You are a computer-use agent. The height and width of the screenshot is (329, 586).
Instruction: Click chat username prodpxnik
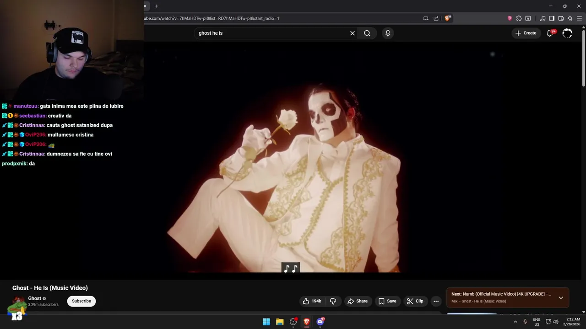pos(14,164)
